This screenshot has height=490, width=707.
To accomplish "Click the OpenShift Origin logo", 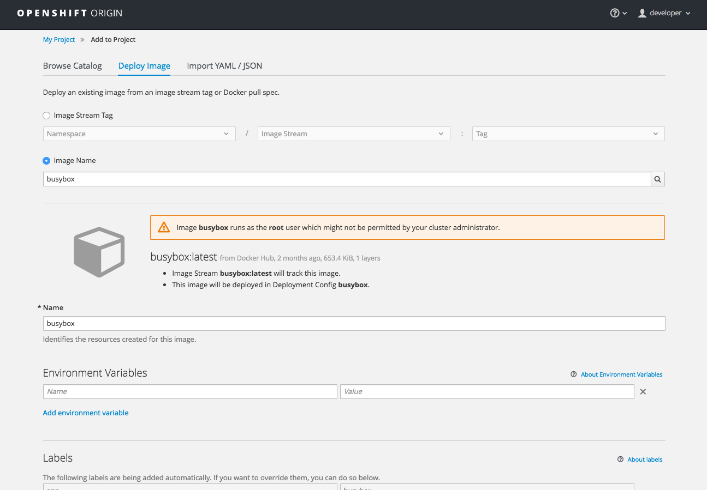I will coord(70,13).
